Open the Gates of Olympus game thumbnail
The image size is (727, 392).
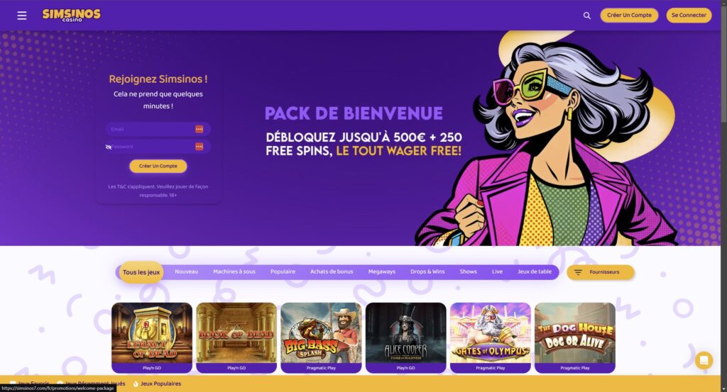pos(490,337)
